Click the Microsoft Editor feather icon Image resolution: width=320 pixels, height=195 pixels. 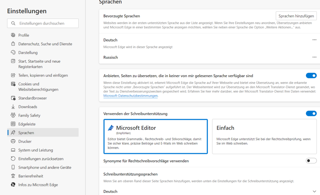(111, 128)
